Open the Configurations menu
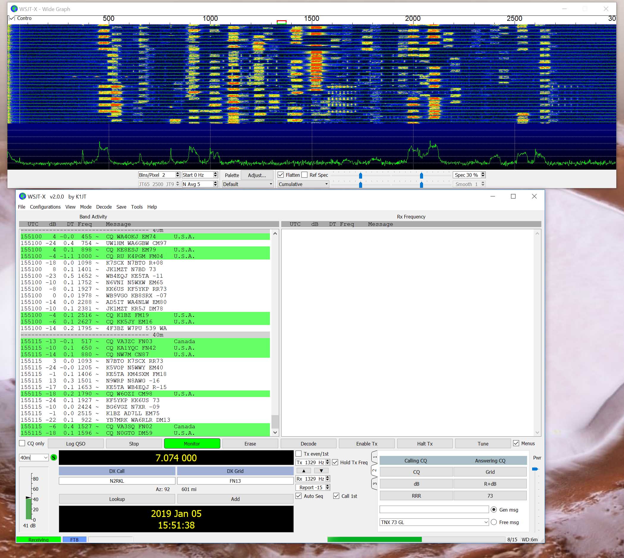The width and height of the screenshot is (624, 558). [45, 207]
